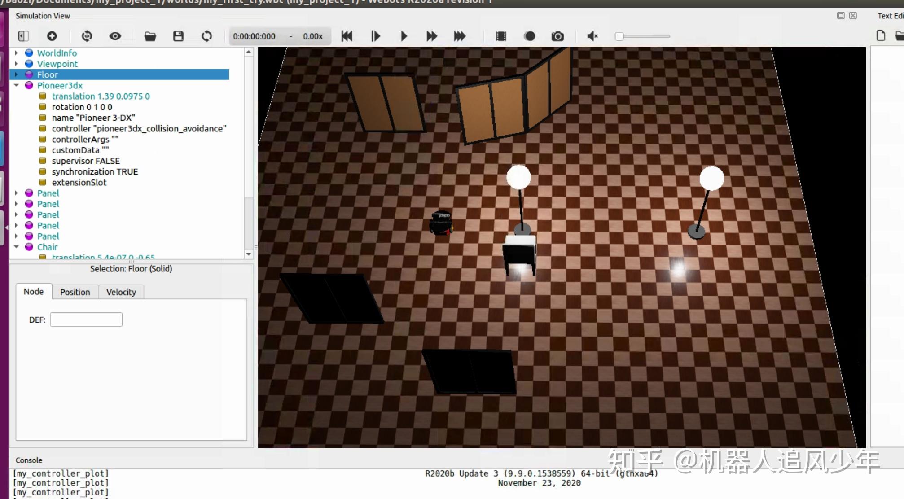Mute or unmute the sound speaker icon

tap(592, 36)
